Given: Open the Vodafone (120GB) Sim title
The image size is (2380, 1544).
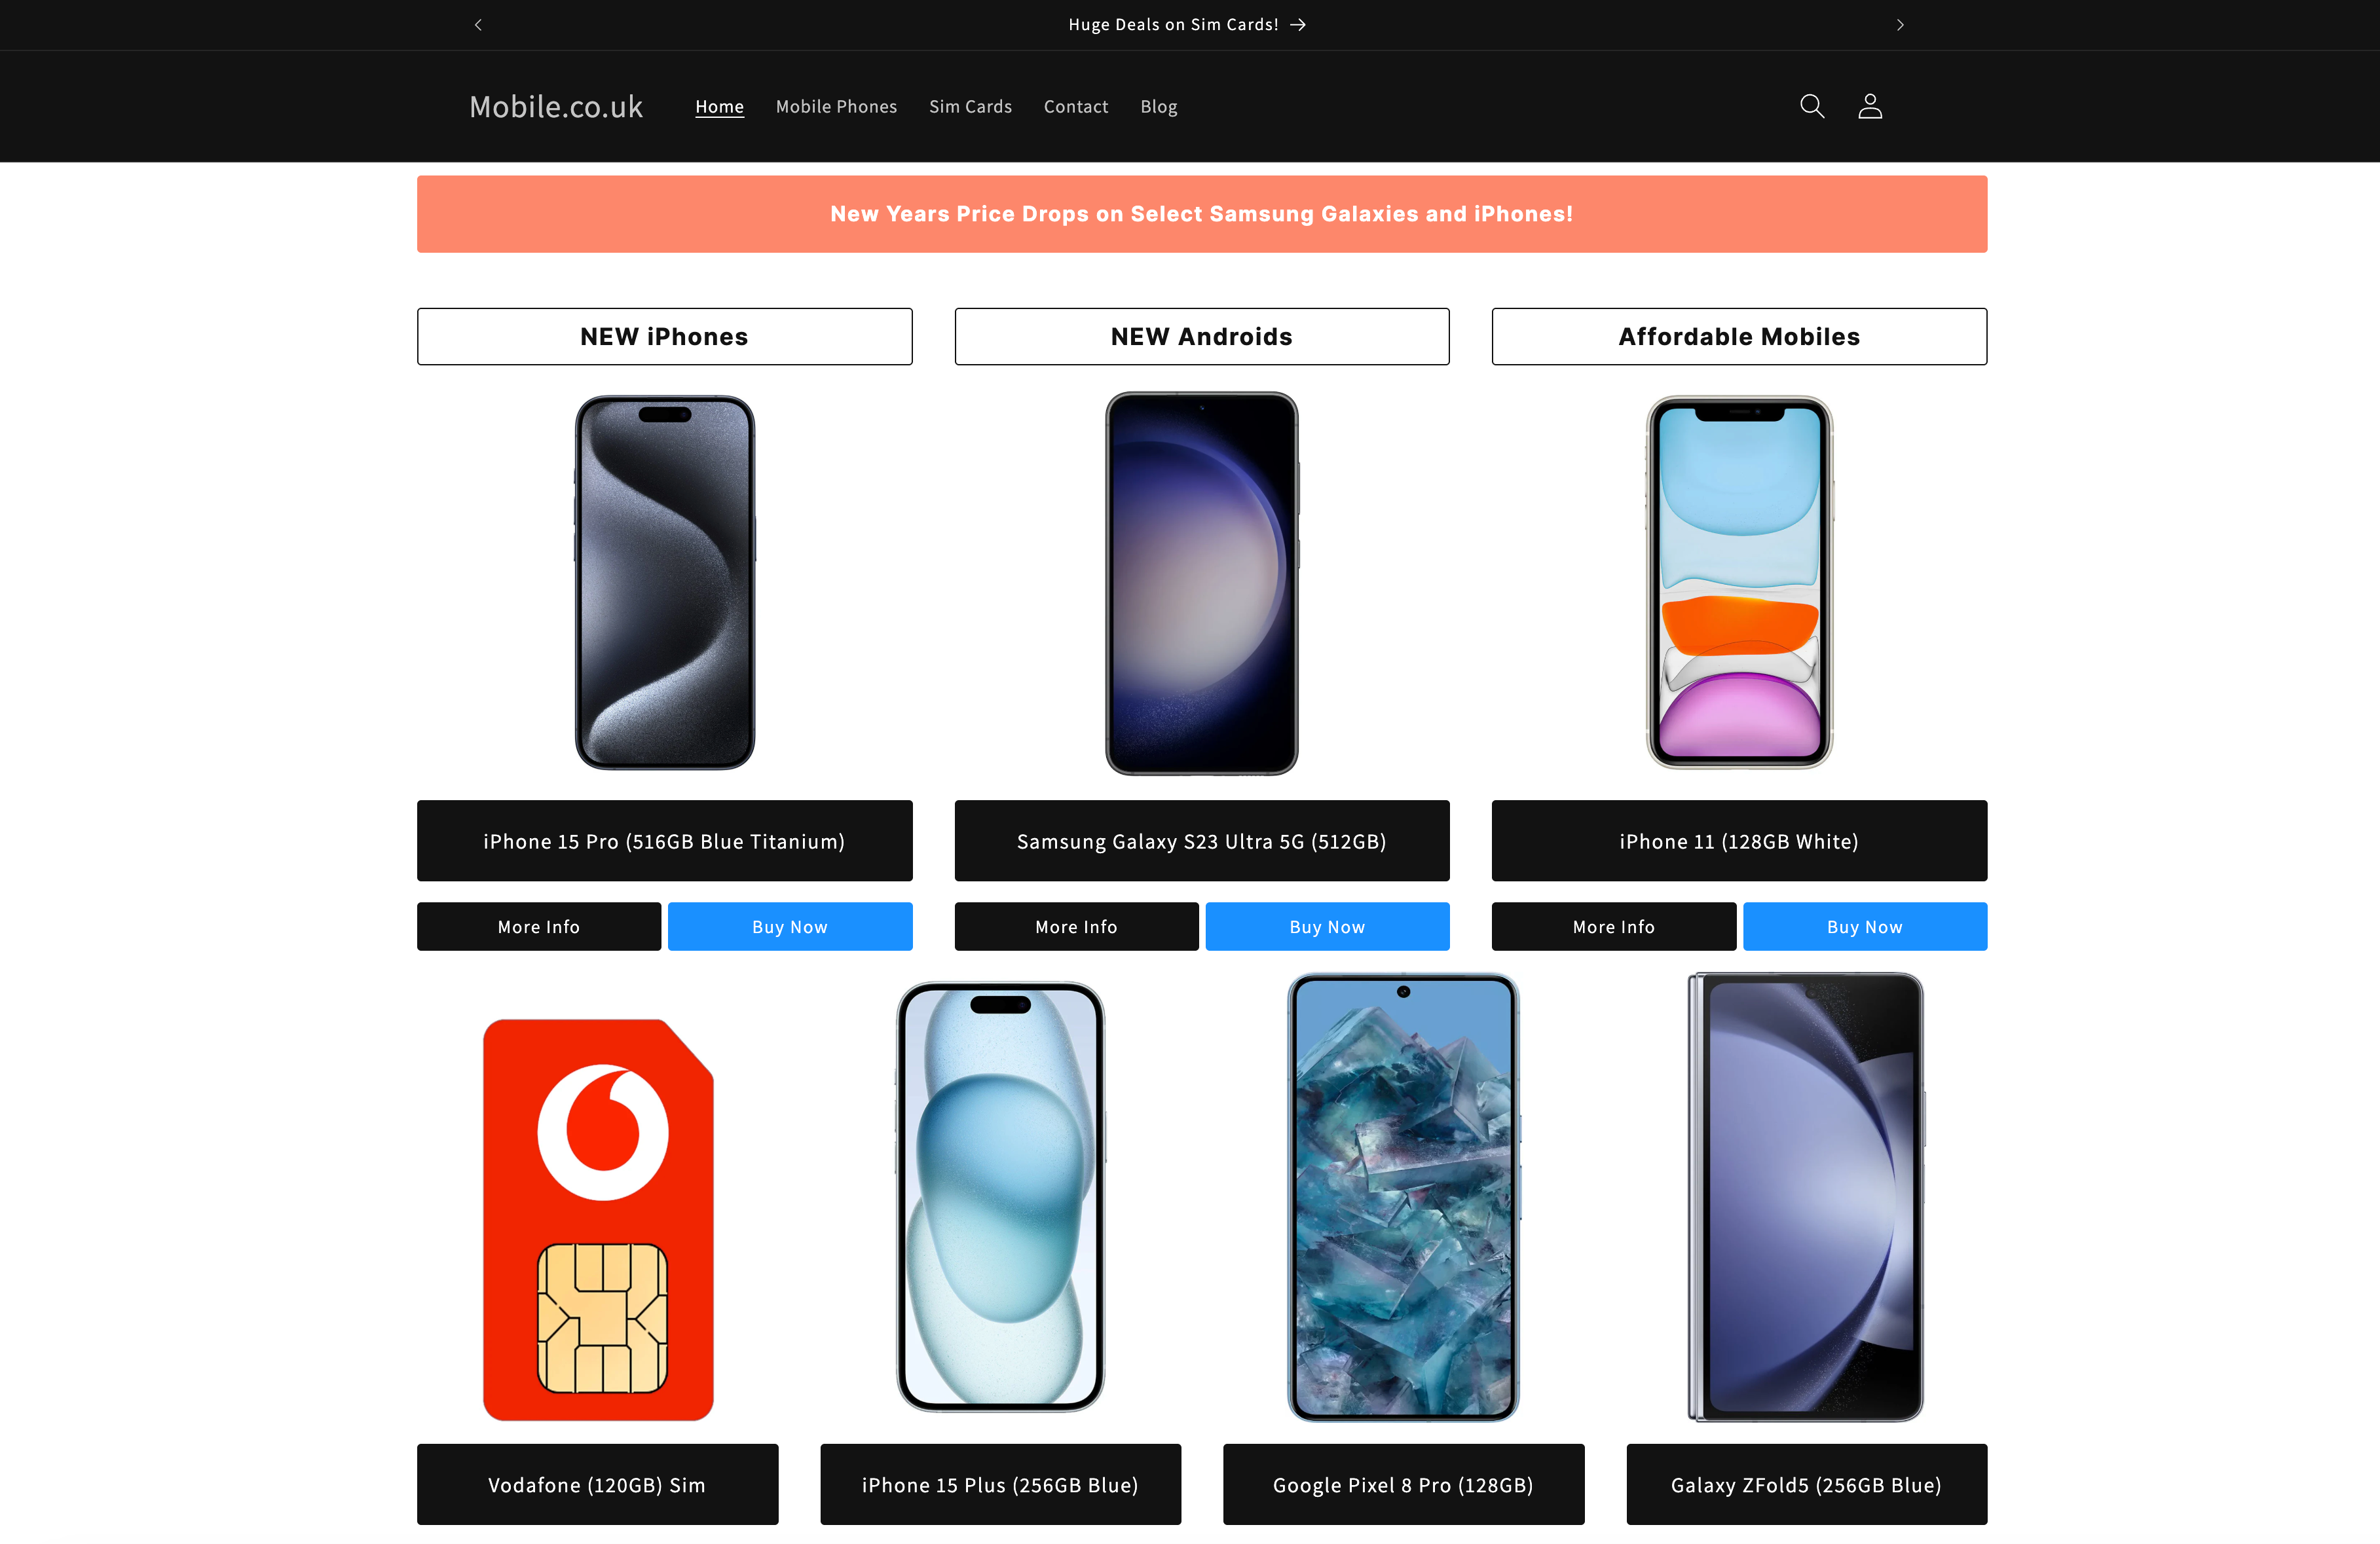Looking at the screenshot, I should [597, 1485].
